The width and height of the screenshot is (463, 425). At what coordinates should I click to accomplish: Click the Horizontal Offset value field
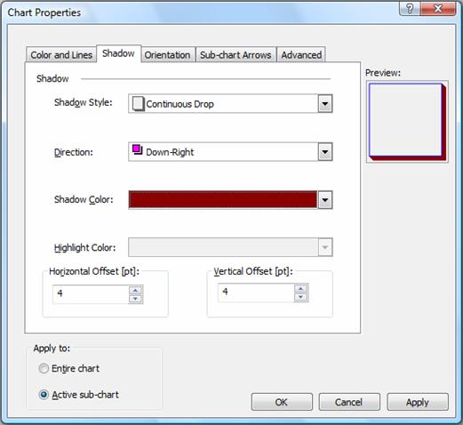[x=91, y=294]
